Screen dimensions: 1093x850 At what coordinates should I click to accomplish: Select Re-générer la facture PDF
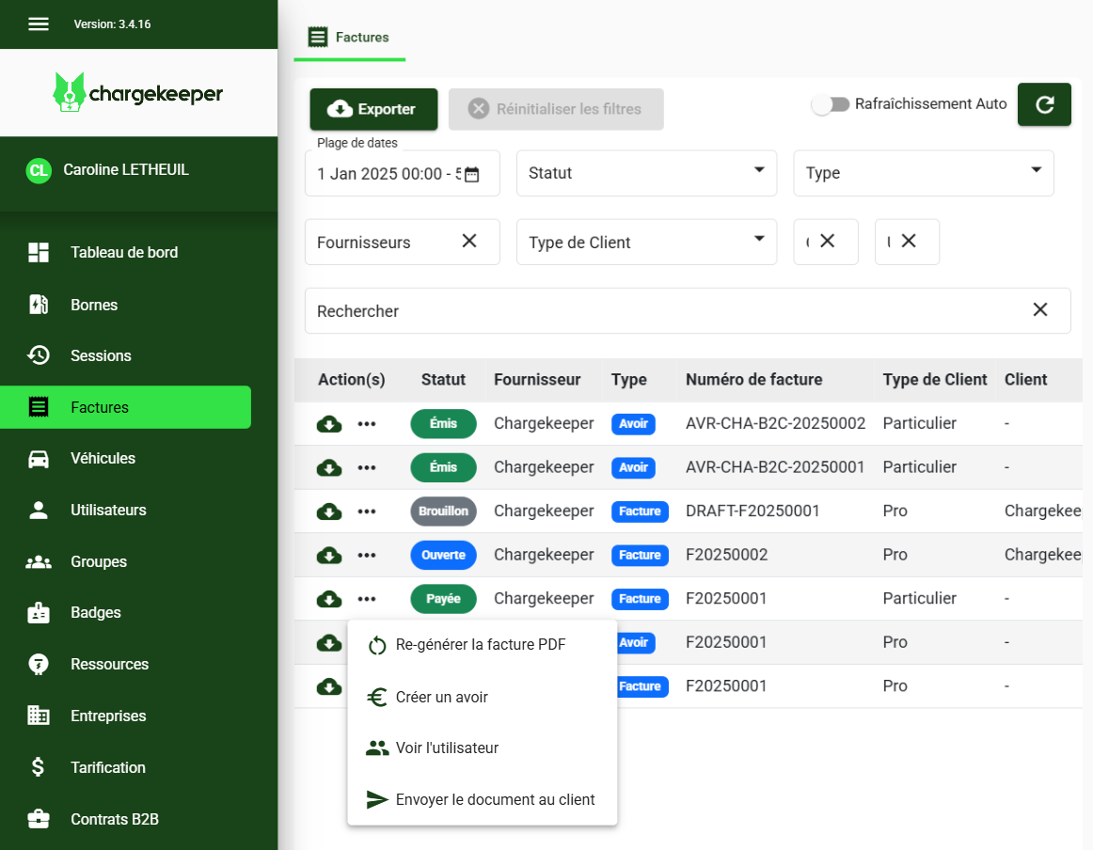pos(482,644)
